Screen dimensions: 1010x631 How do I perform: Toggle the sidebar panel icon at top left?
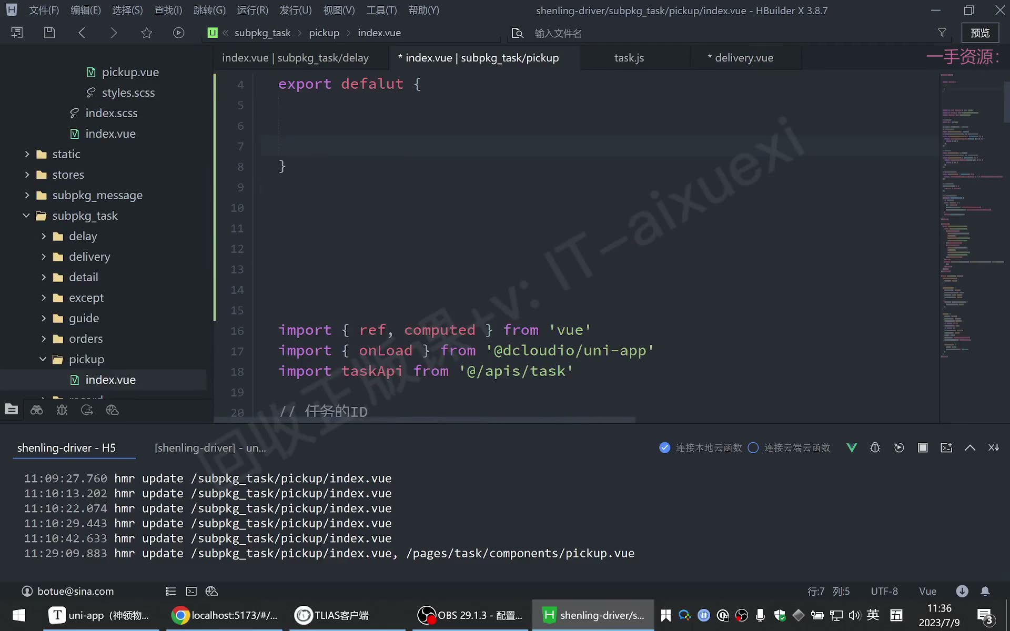point(17,33)
